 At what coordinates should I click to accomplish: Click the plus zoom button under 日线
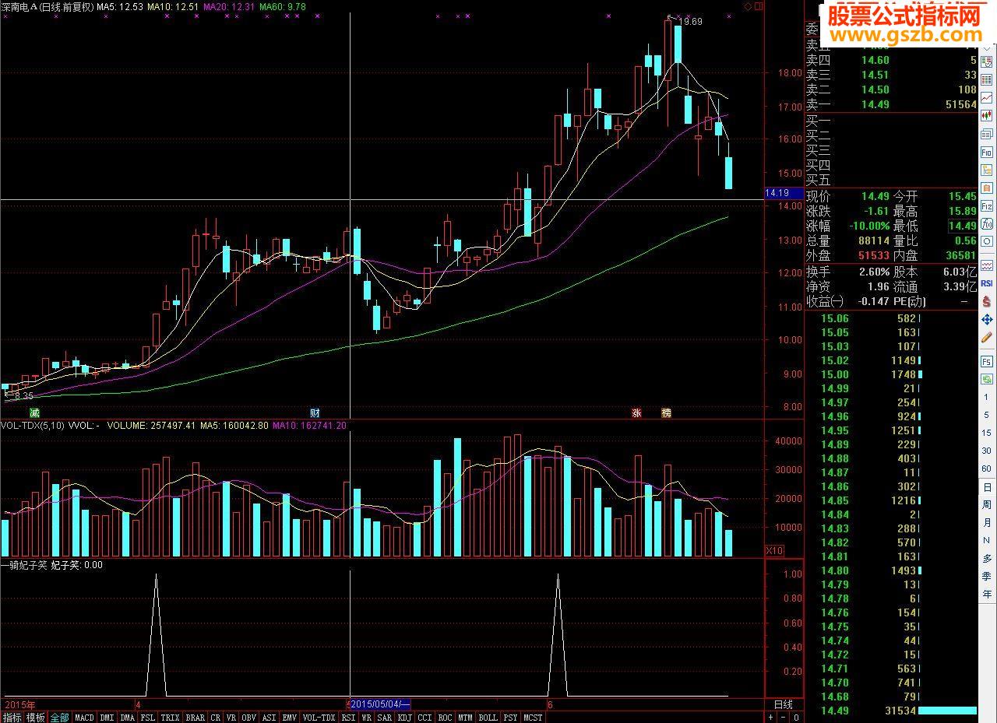[770, 717]
